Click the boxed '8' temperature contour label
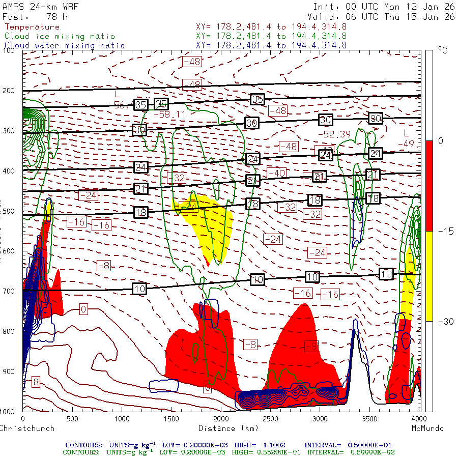The width and height of the screenshot is (458, 458). point(36,382)
